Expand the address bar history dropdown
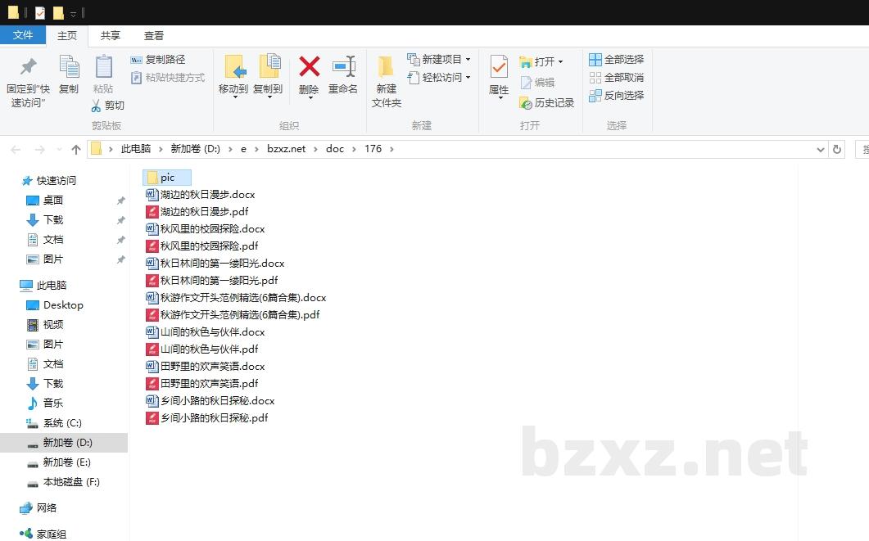Image resolution: width=869 pixels, height=541 pixels. click(x=821, y=149)
